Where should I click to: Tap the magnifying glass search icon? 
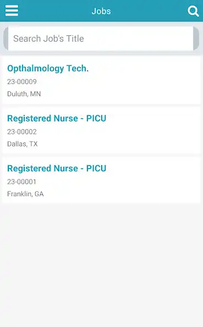[x=193, y=11]
